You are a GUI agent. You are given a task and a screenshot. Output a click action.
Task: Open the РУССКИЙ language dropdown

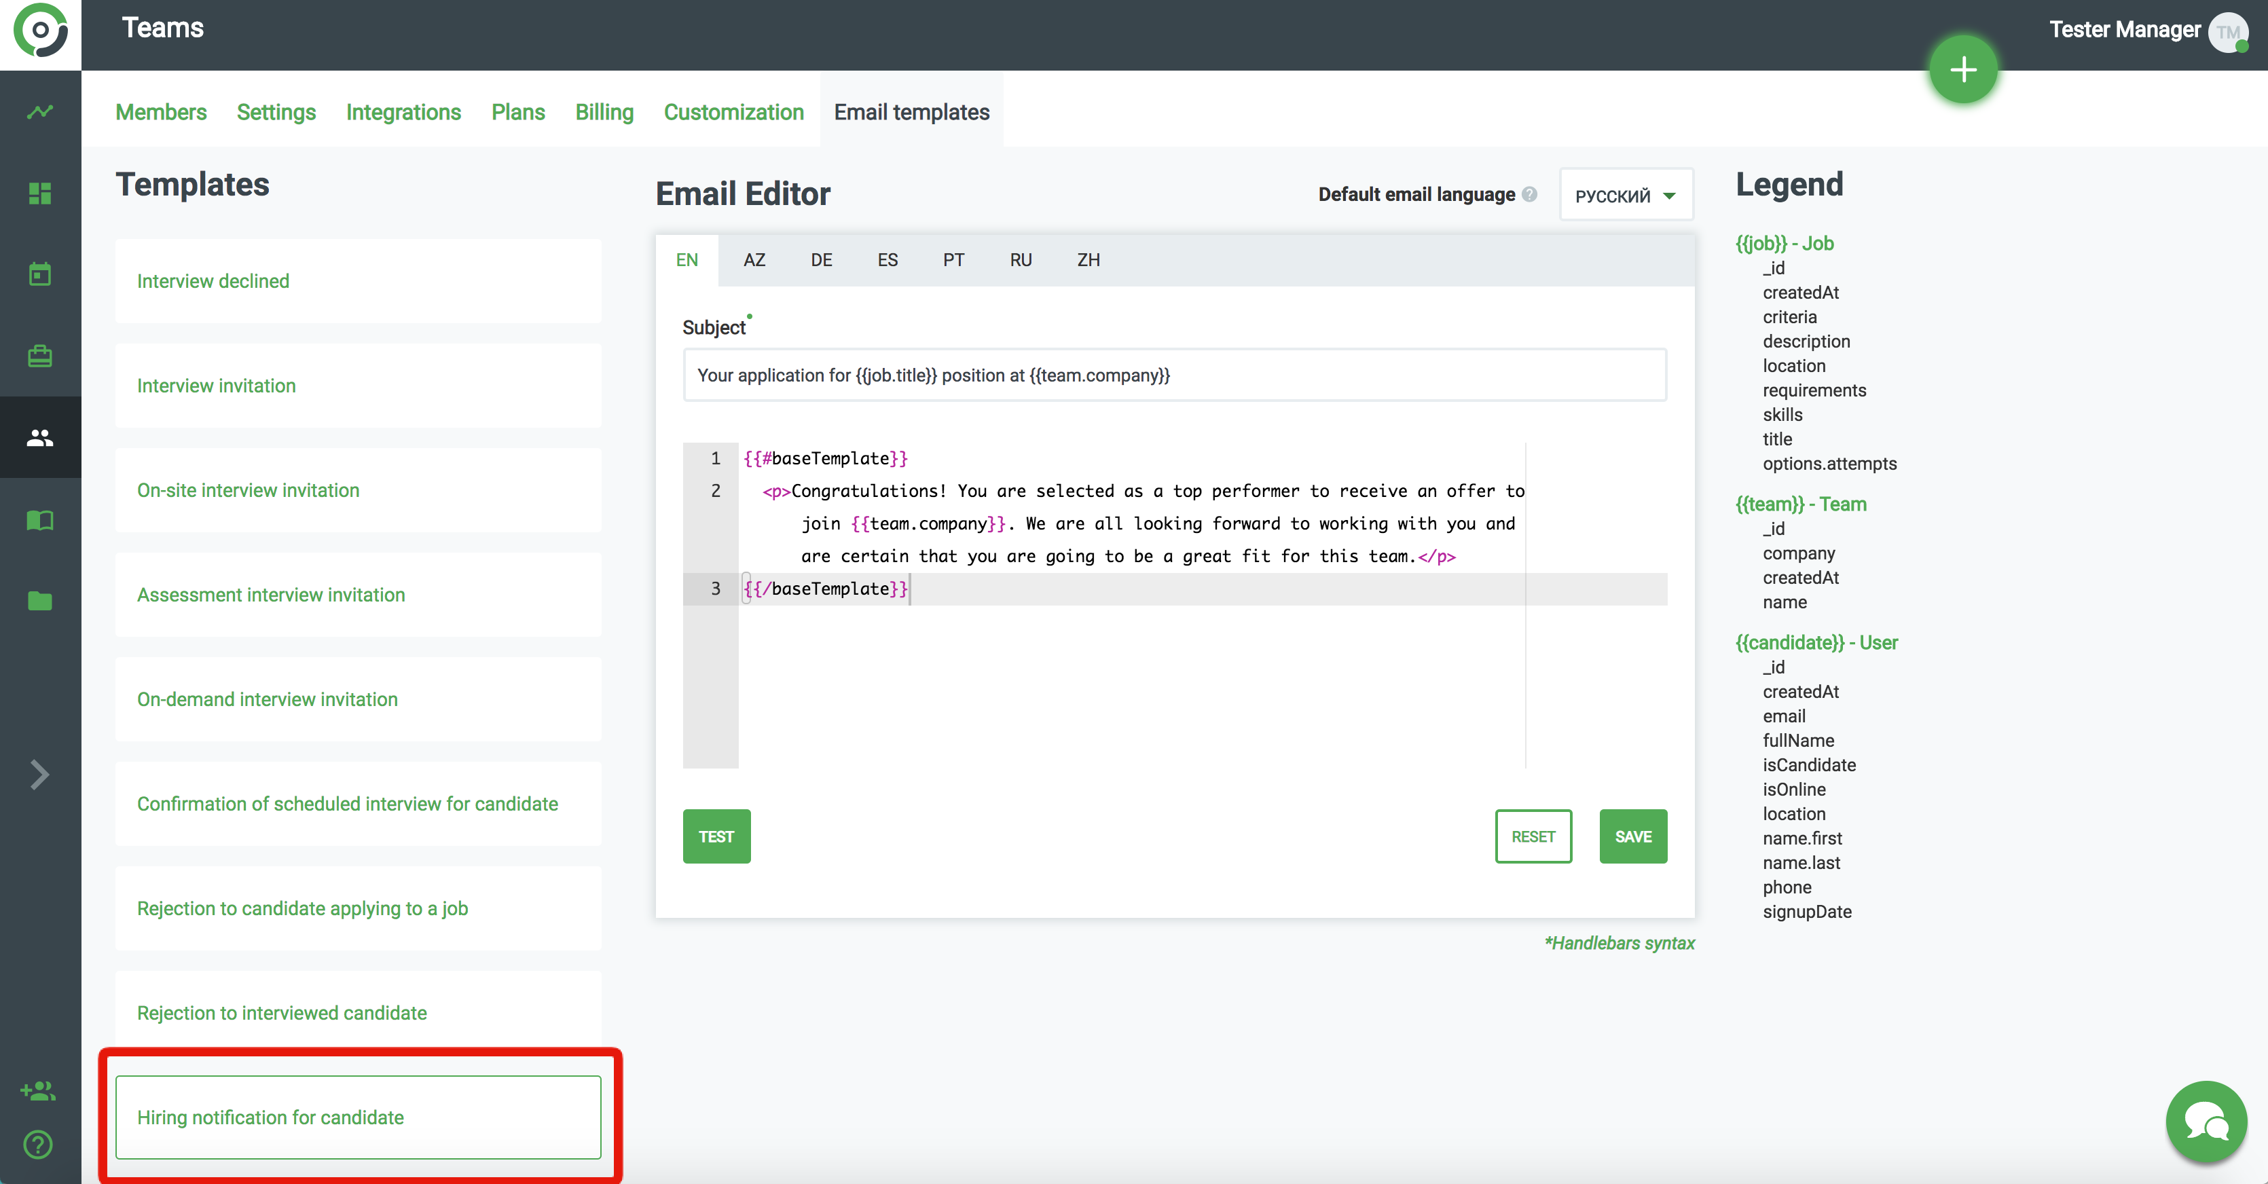coord(1625,196)
